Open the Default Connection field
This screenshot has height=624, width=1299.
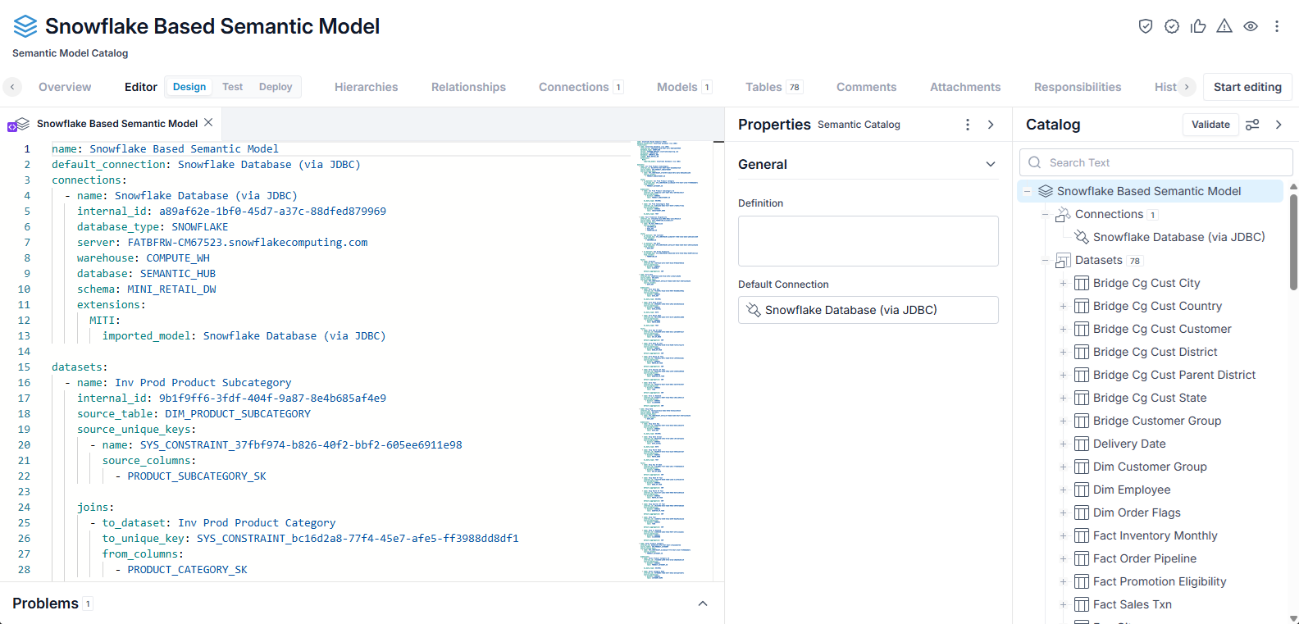point(868,310)
